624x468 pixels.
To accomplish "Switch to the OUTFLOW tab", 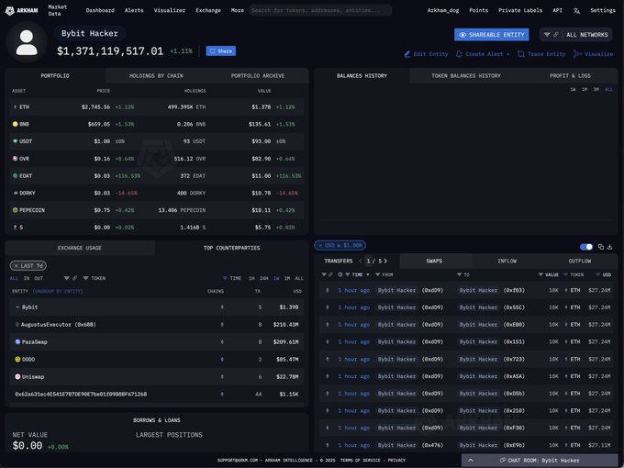I will click(580, 261).
